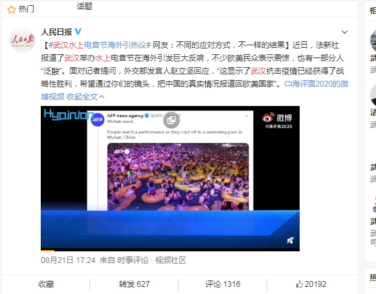376x294 pixels.
Task: Open the 时事评论 · 视频社区 source link
Action: pos(151,260)
